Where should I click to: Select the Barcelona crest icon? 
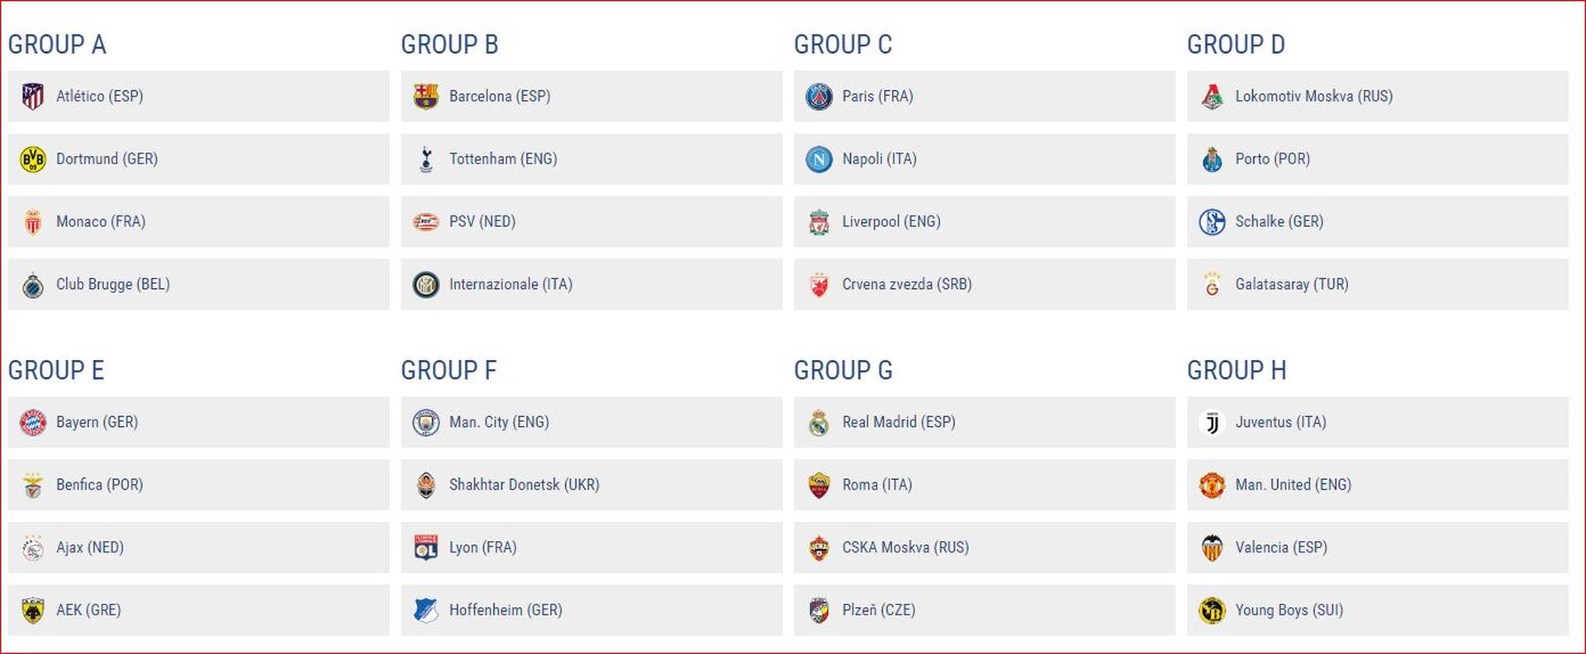[426, 97]
